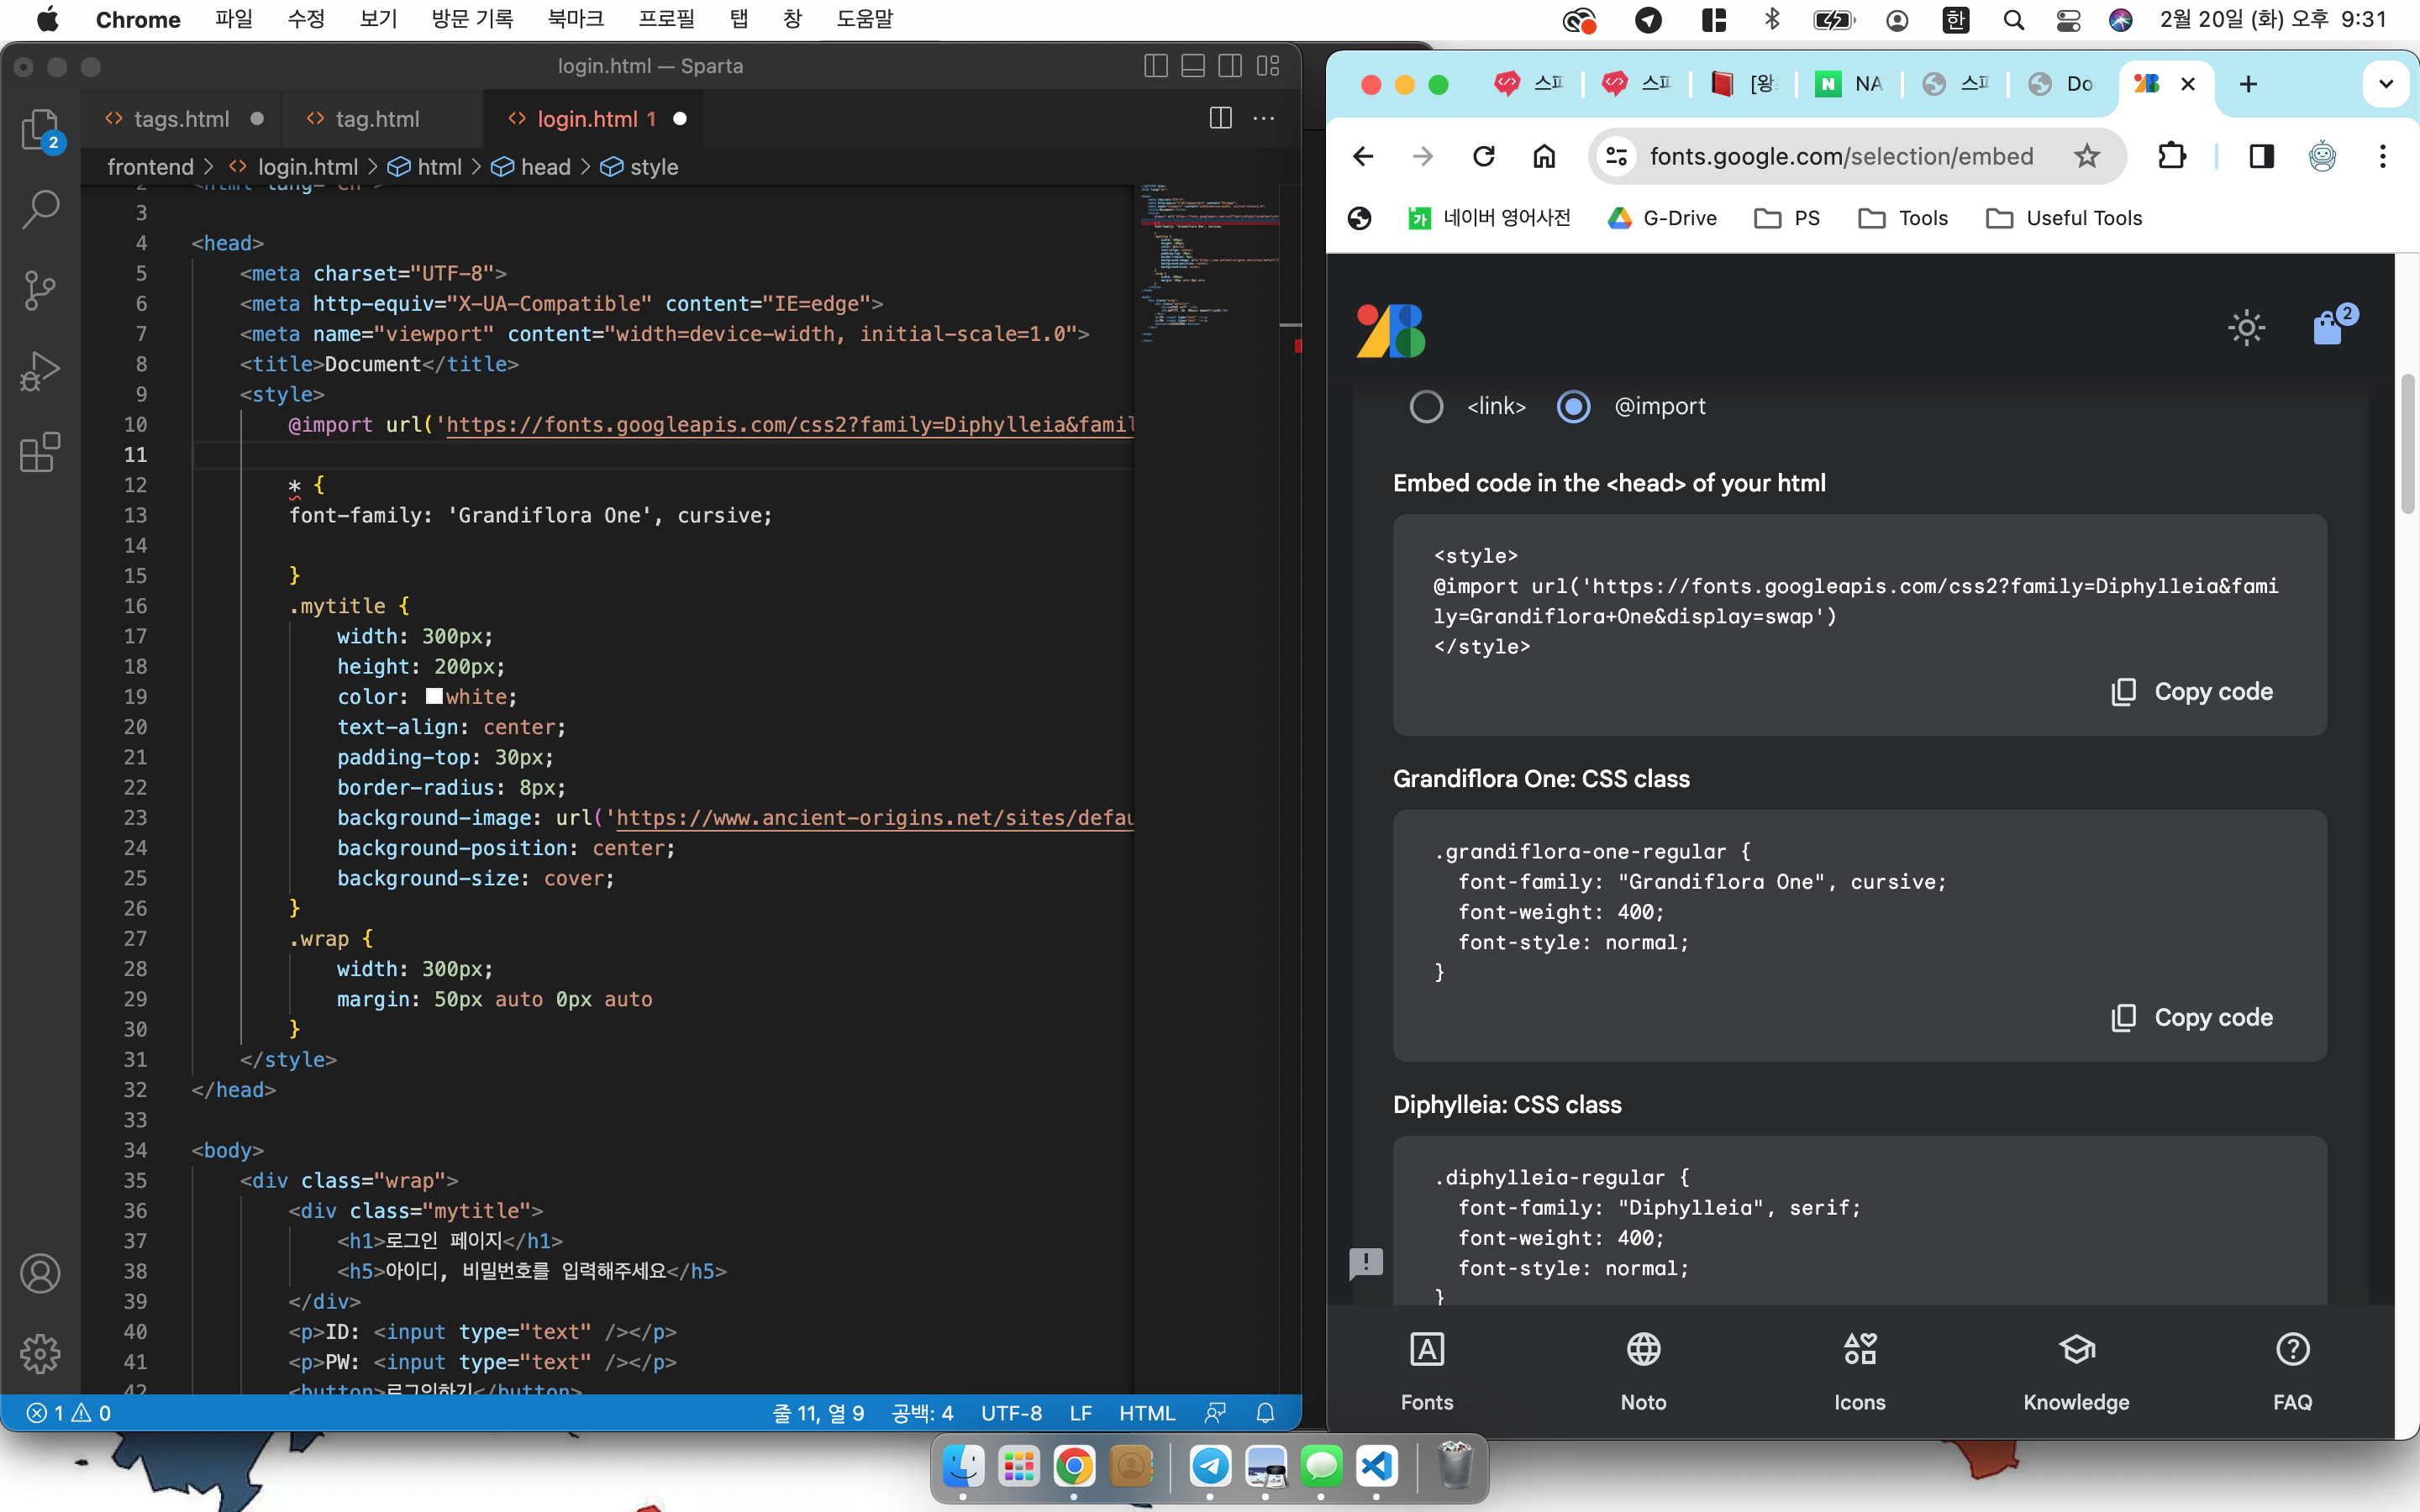Select the <link> radio option
This screenshot has width=2420, height=1512.
coord(1426,406)
